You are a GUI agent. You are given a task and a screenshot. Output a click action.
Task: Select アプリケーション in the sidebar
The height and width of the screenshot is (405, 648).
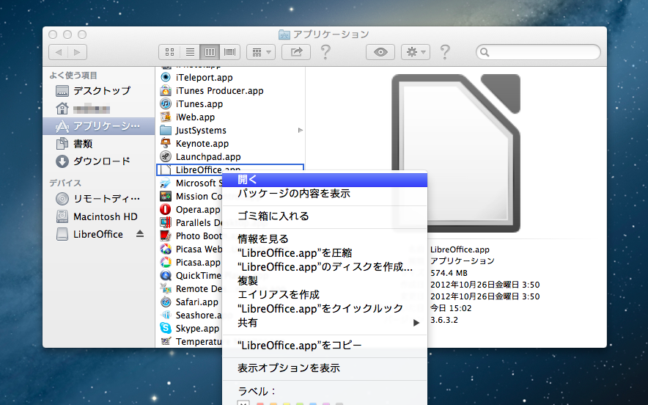pos(99,126)
